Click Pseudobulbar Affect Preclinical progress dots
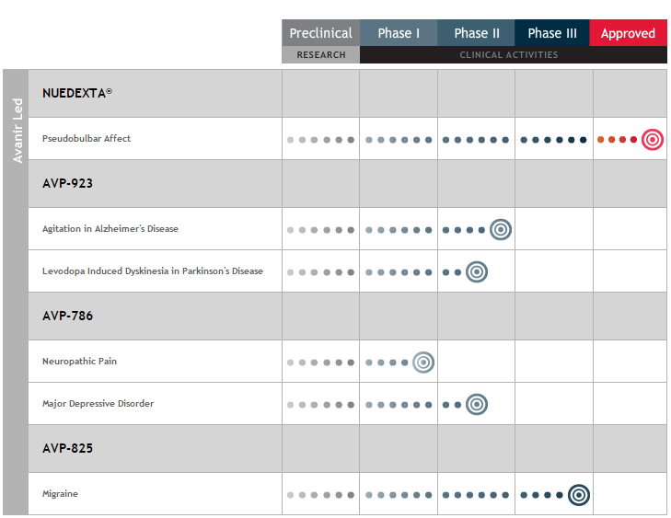Image resolution: width=671 pixels, height=518 pixels. [x=320, y=140]
